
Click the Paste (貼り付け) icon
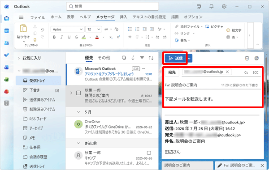point(23,28)
